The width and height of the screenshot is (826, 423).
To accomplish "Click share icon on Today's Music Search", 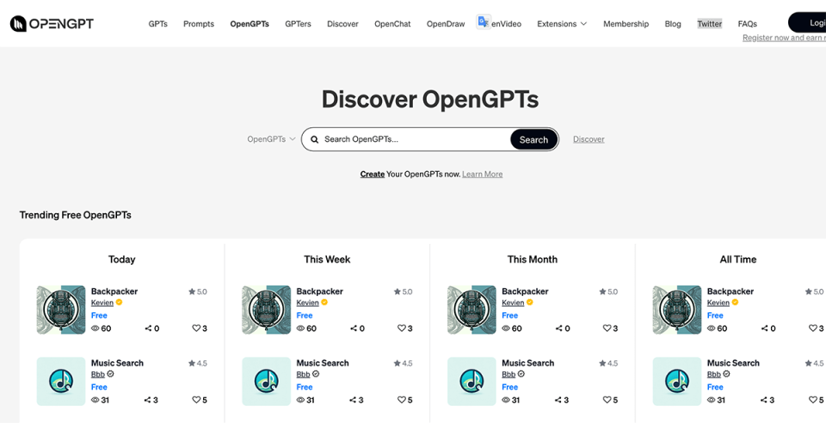I will pyautogui.click(x=148, y=400).
